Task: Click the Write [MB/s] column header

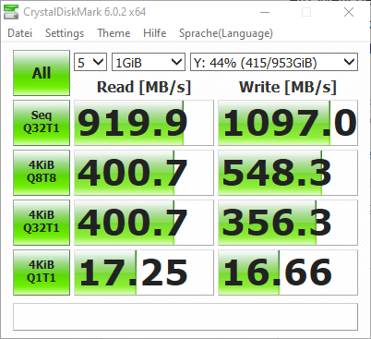Action: click(288, 87)
